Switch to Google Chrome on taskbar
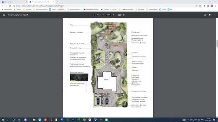This screenshot has width=218, height=122. (x=84, y=120)
